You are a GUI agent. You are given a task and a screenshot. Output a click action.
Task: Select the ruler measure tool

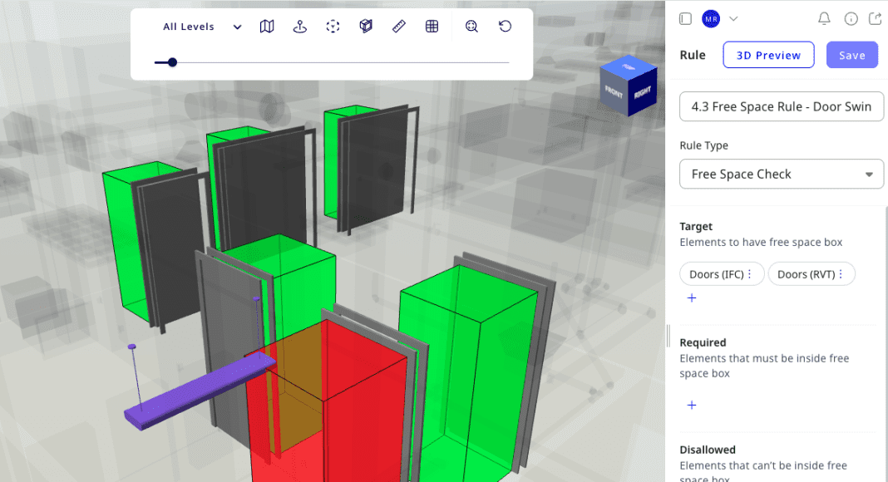(398, 27)
